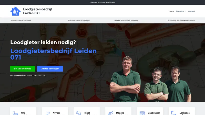Click the 'spoeddienst is direct beschikbaar' note
Viewport: 205px width, 115px height.
point(28,75)
